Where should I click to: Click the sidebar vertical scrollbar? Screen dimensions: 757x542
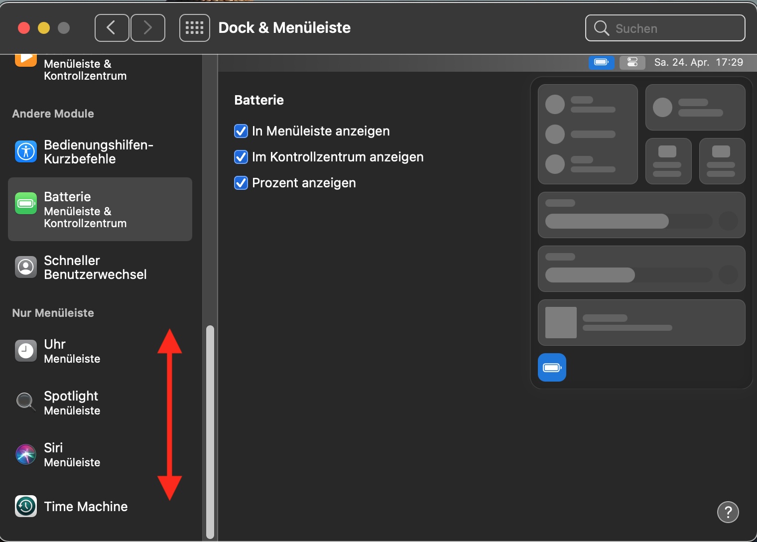pos(210,431)
